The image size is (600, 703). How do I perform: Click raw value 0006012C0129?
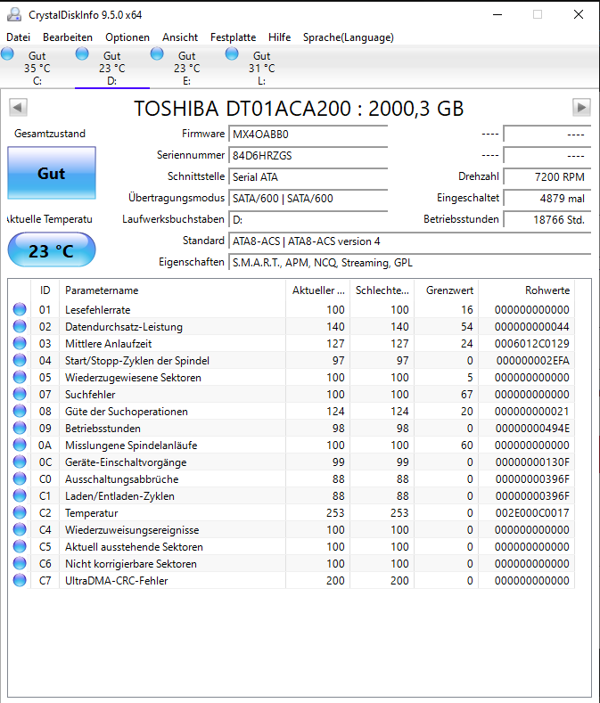click(x=531, y=343)
